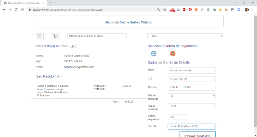Click the student Cpf 516.971.407-69 text
This screenshot has height=137, width=257.
(x=73, y=61)
